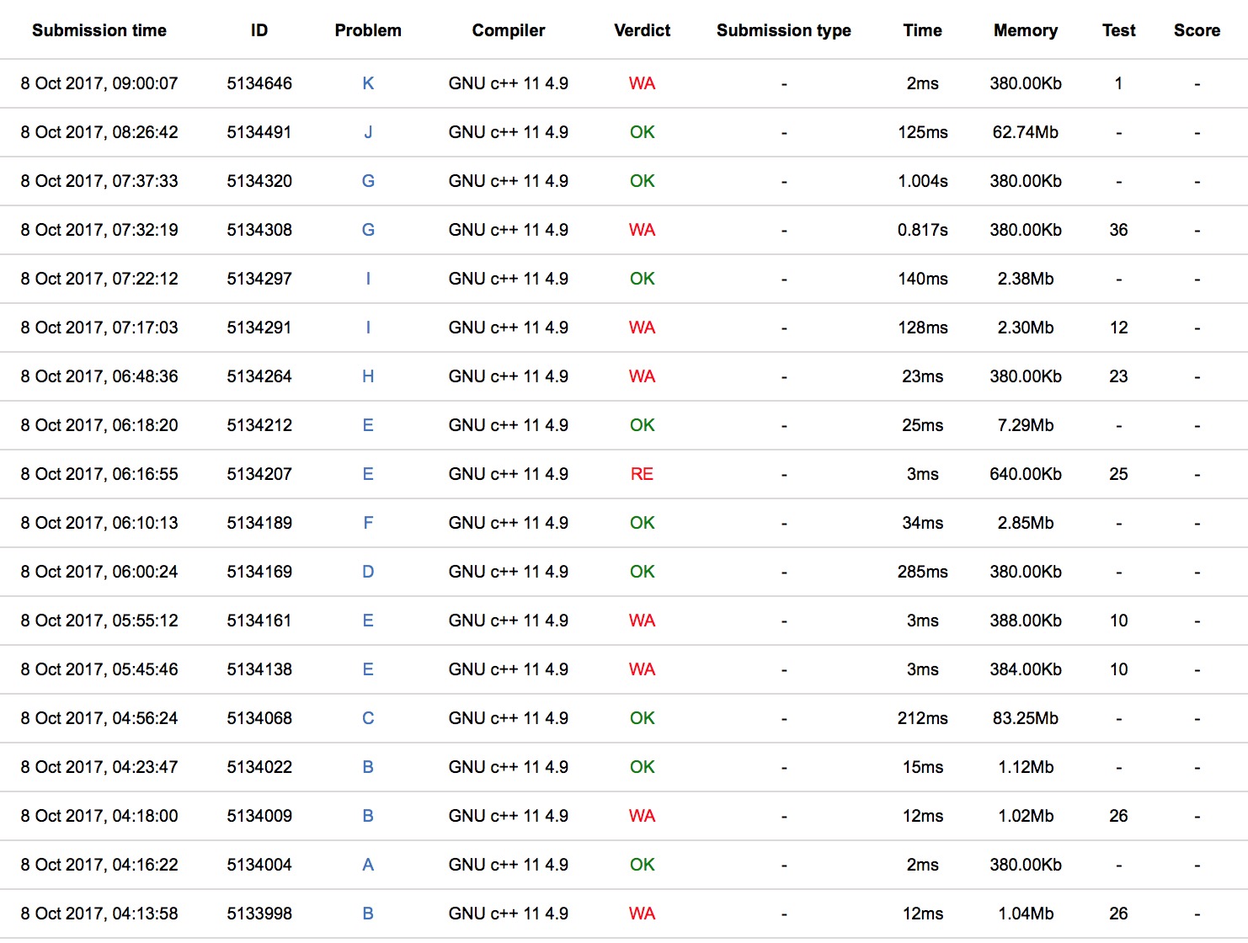The width and height of the screenshot is (1248, 943).
Task: Select the Memory column header
Action: coord(1025,30)
